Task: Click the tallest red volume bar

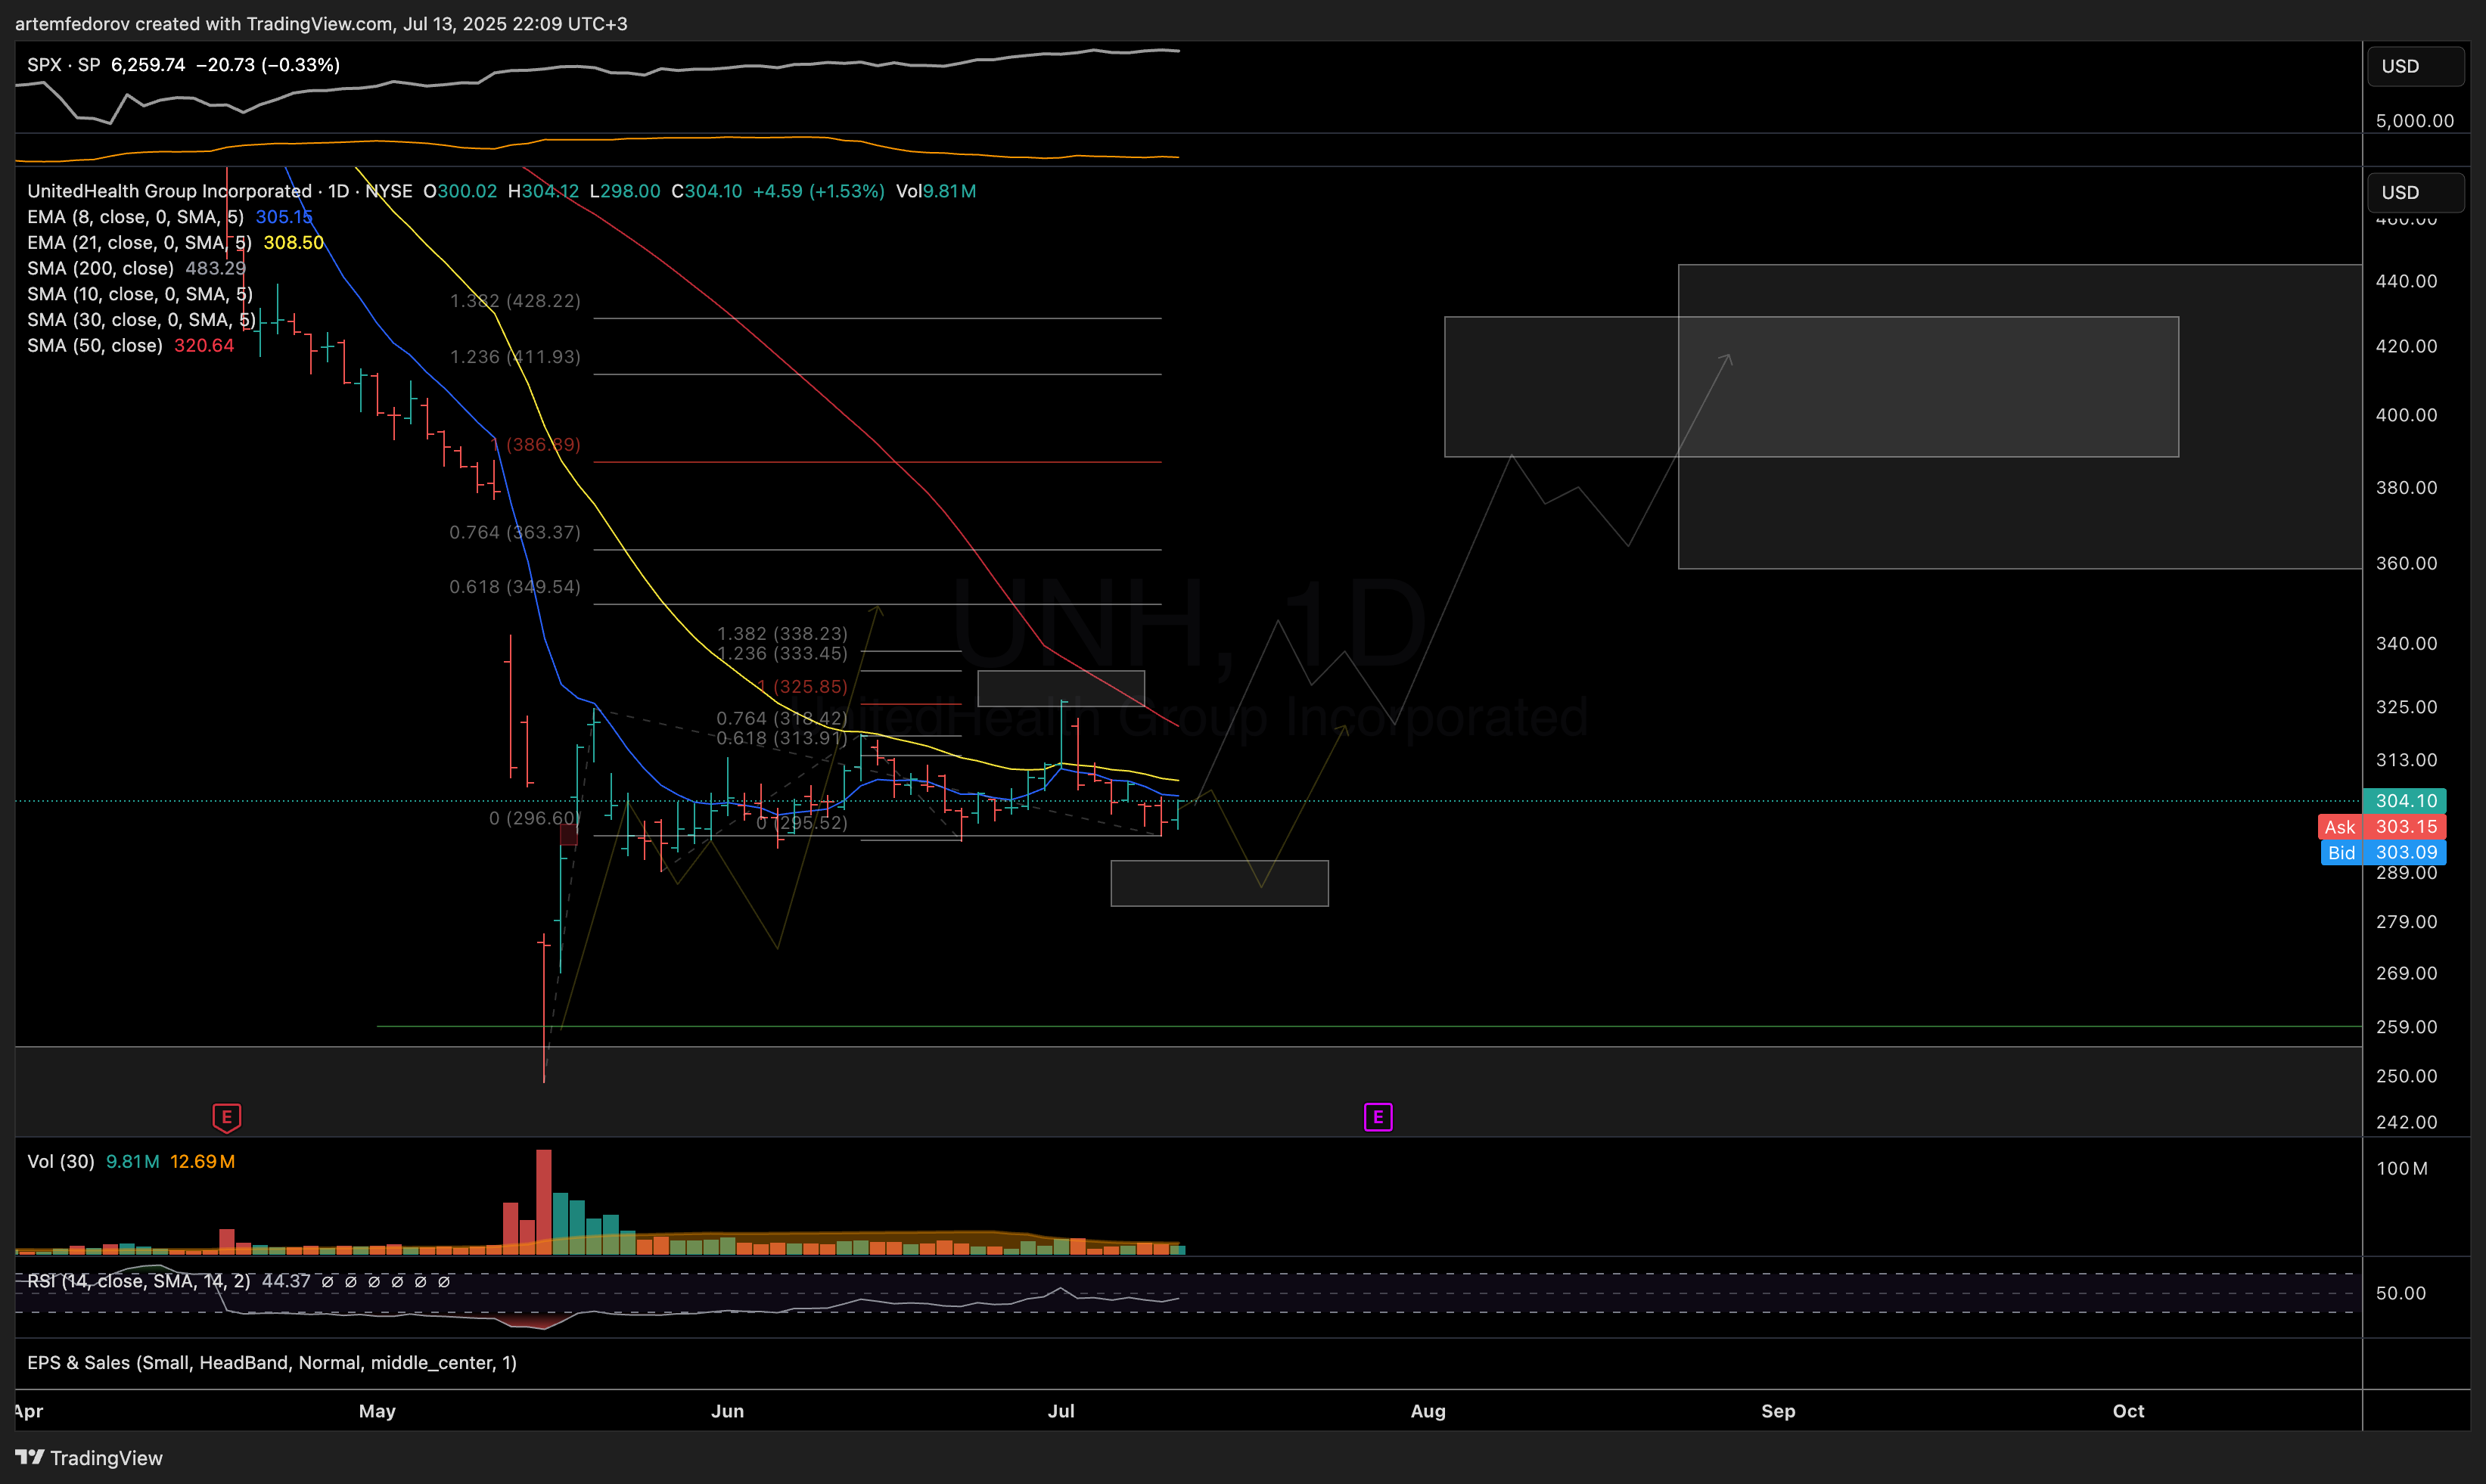Action: (543, 1202)
